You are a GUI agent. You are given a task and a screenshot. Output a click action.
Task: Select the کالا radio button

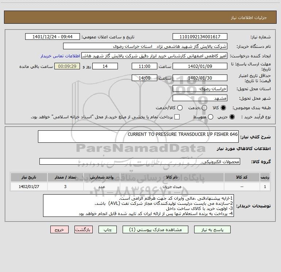pos(223,108)
